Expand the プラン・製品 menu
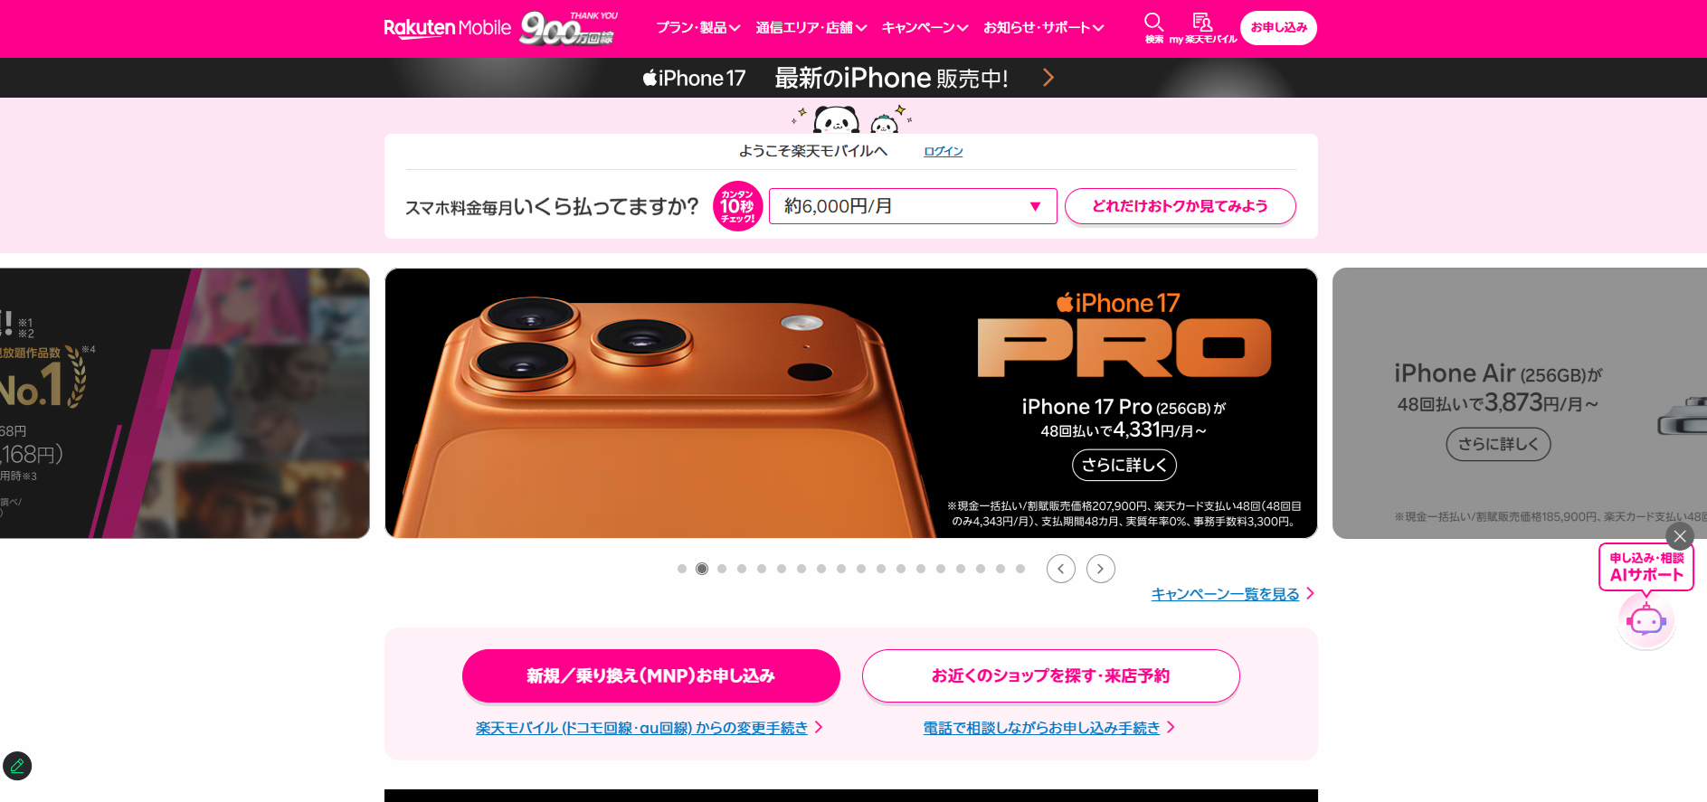This screenshot has width=1707, height=802. coord(698,28)
